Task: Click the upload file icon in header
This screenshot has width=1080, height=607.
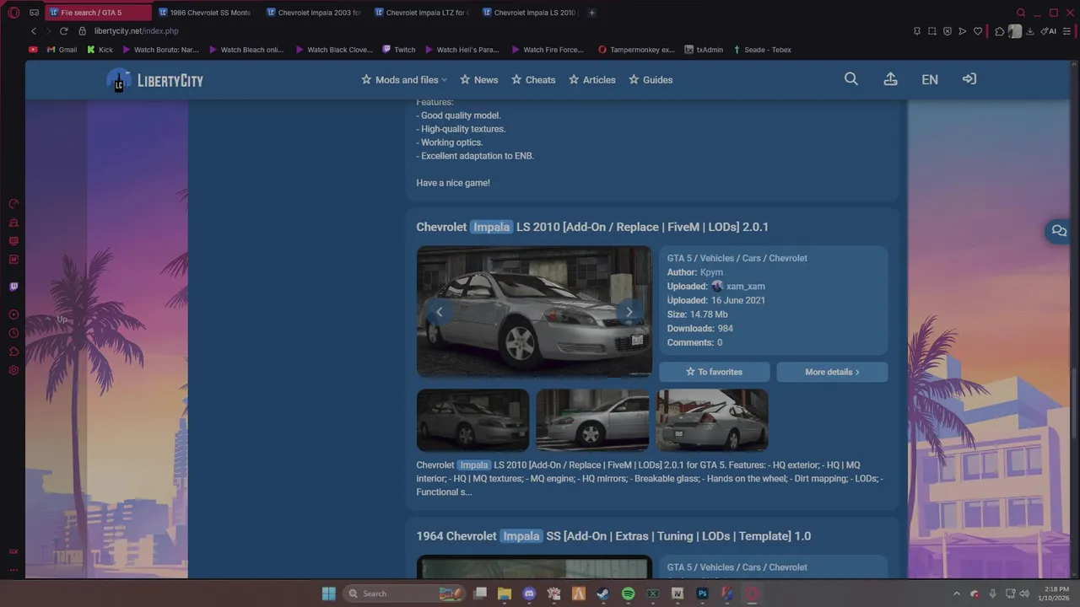Action: tap(890, 79)
